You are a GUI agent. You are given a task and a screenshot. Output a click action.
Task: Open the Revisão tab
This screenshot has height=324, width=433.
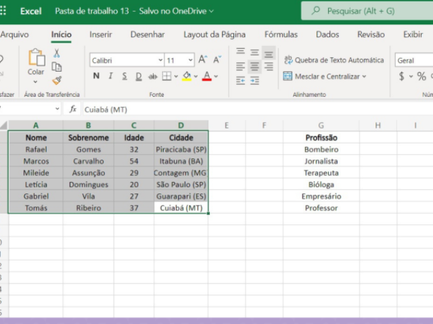coord(371,34)
